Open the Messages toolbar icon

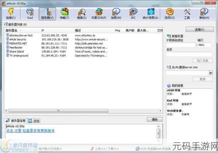click(116, 12)
